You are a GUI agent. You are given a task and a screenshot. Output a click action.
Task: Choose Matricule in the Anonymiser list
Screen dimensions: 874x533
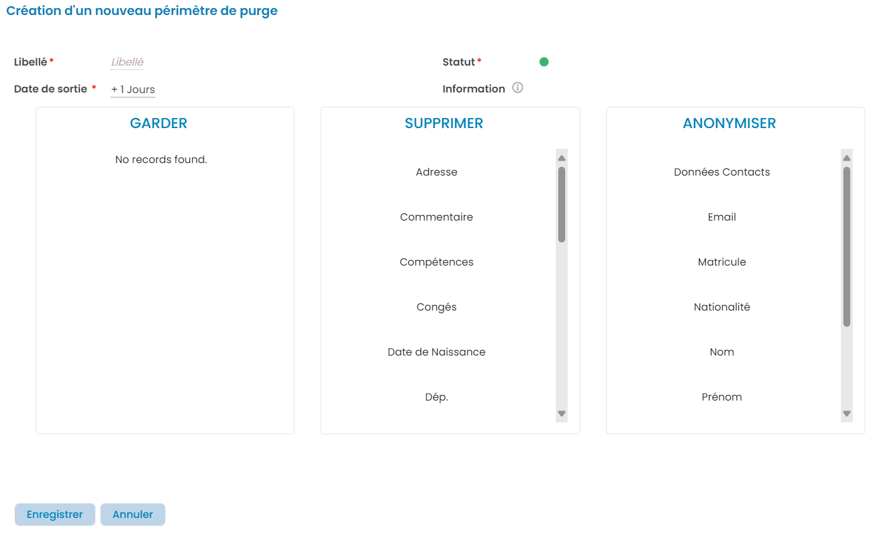click(x=721, y=262)
